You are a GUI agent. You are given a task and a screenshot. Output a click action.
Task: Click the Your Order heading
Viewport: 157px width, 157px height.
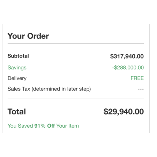[28, 36]
